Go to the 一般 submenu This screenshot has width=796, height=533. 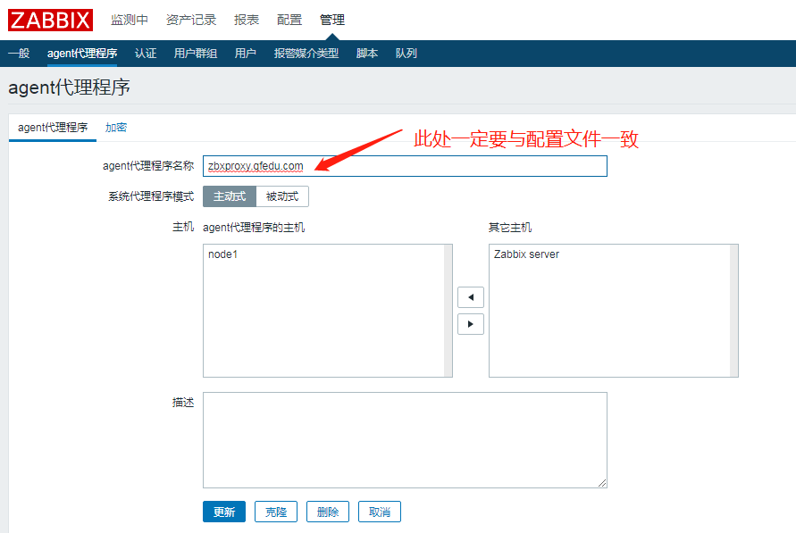pos(19,54)
